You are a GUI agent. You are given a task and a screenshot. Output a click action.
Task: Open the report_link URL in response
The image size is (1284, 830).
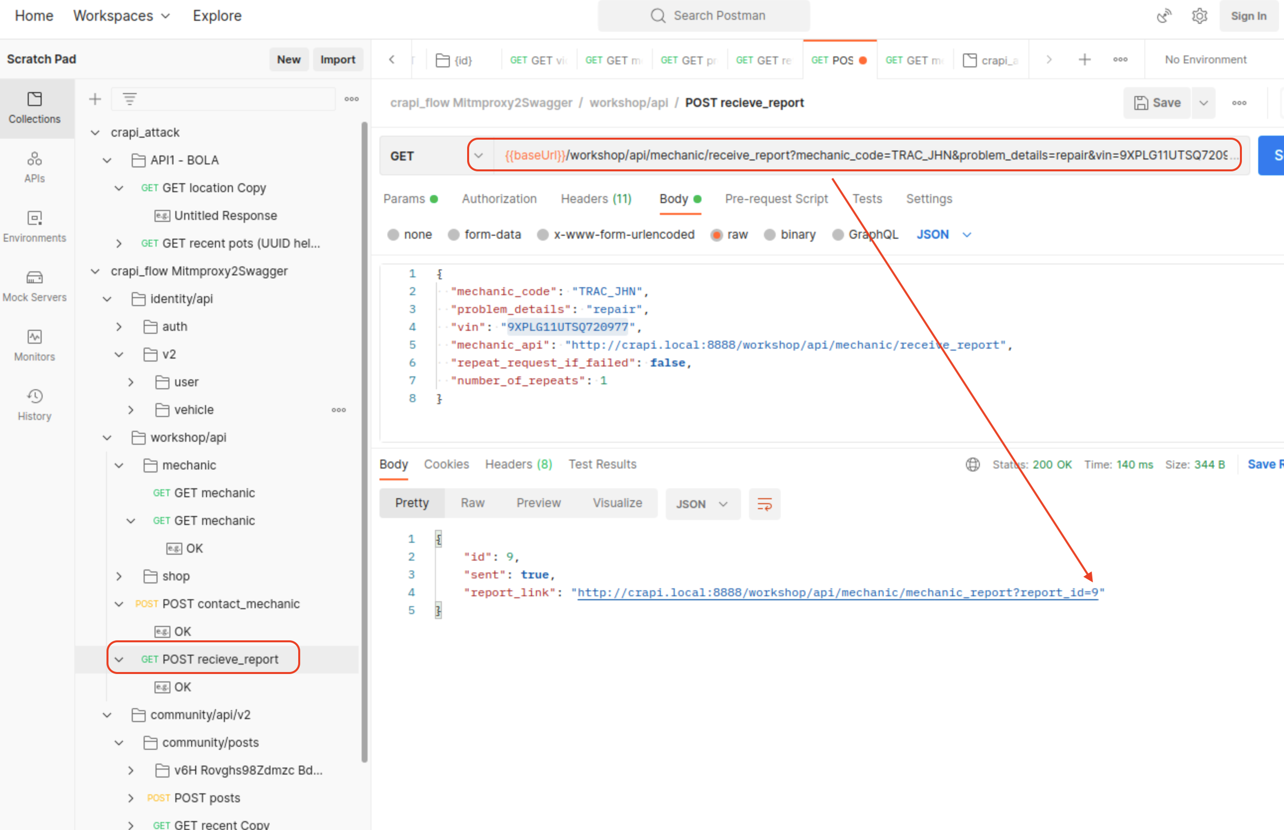[837, 593]
